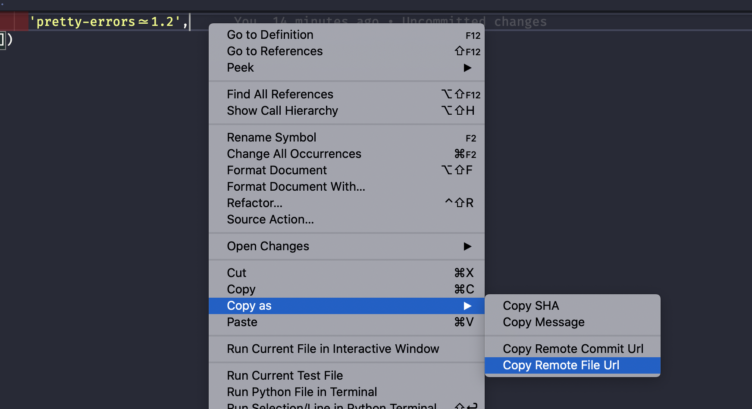Select Format Document
The image size is (752, 409).
coord(277,170)
